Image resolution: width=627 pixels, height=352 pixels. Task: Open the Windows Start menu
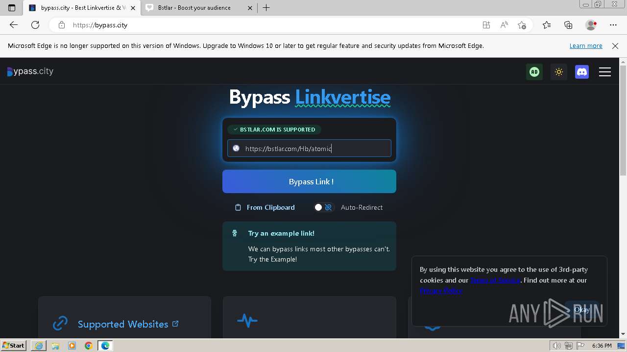pyautogui.click(x=14, y=345)
